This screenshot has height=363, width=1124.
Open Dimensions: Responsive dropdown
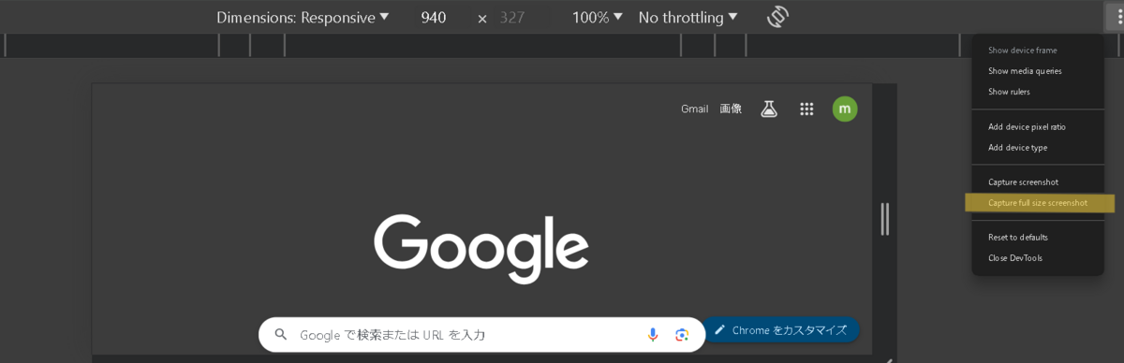303,17
